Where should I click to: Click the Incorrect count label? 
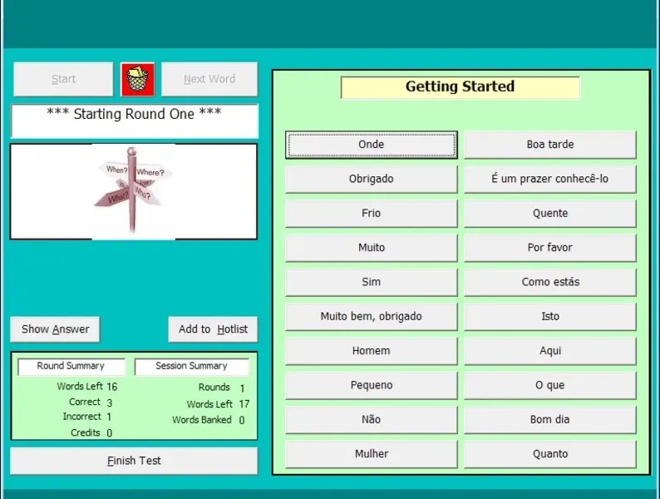82,417
